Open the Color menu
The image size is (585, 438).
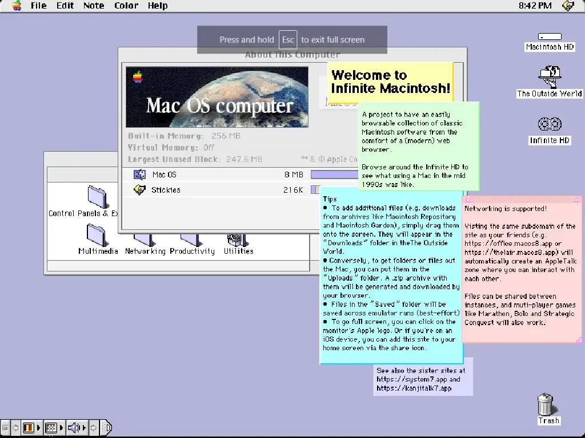(x=126, y=6)
